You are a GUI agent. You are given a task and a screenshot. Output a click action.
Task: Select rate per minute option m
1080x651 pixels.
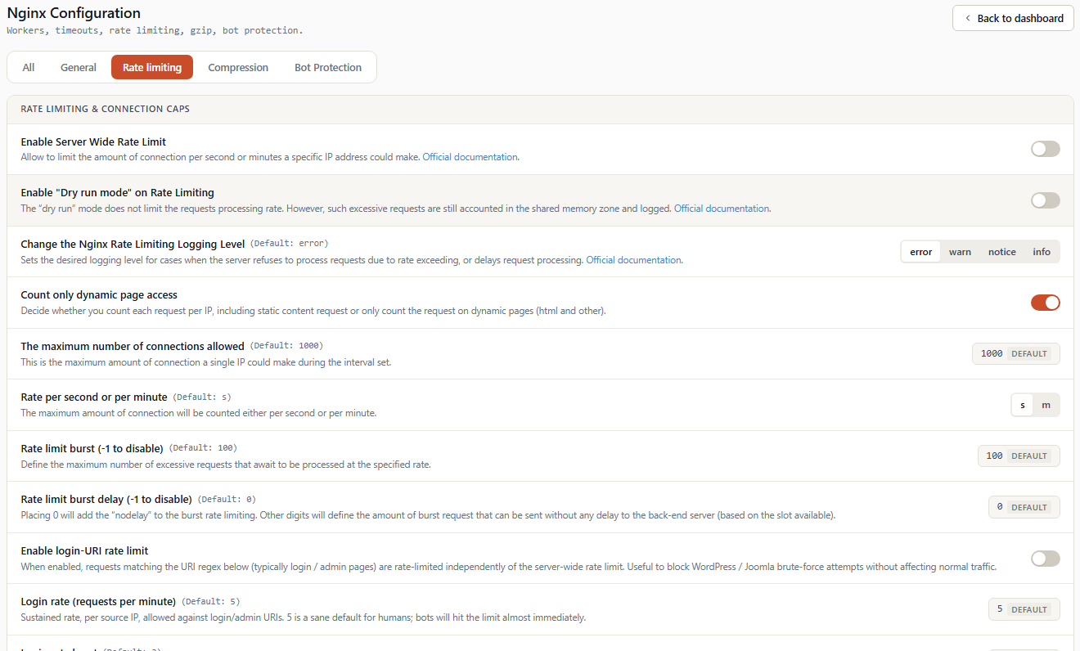point(1046,405)
